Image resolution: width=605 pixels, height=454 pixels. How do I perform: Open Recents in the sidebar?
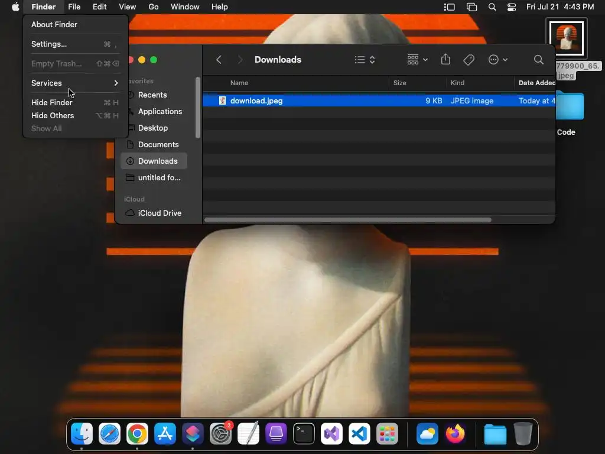(x=154, y=95)
